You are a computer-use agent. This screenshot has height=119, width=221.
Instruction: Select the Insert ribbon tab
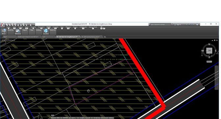49,27
